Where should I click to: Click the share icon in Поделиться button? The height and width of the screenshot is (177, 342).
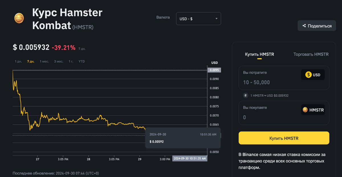[304, 26]
